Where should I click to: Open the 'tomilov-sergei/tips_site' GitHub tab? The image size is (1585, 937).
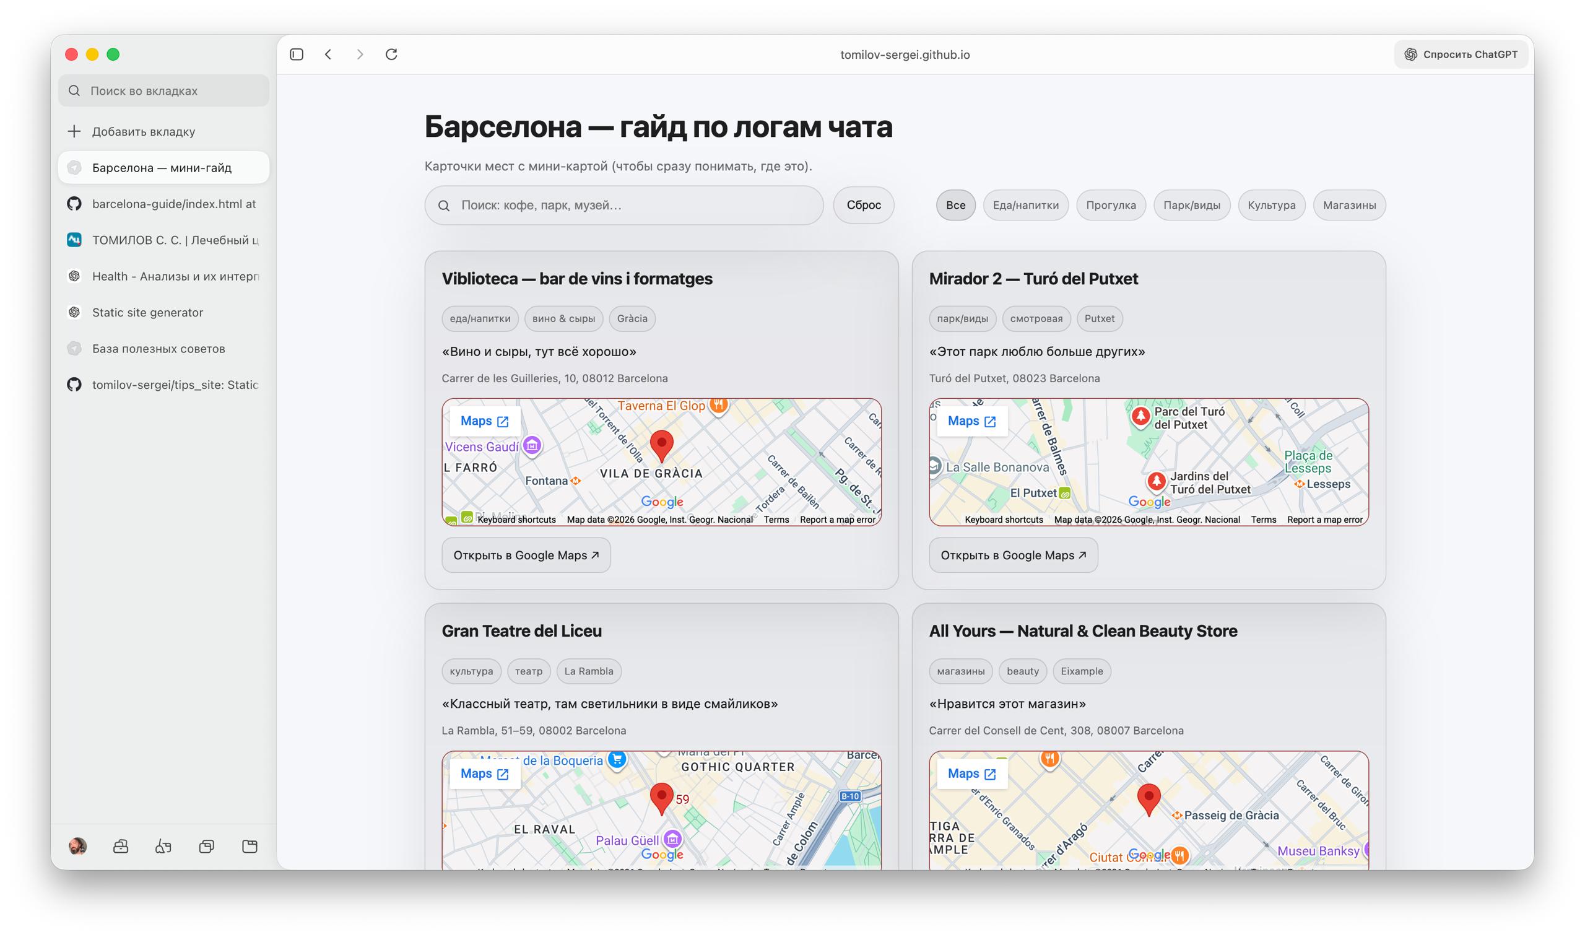[x=163, y=385]
